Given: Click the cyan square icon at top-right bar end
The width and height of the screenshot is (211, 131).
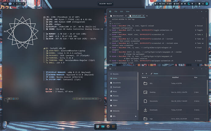Looking at the screenshot, I should point(207,4).
